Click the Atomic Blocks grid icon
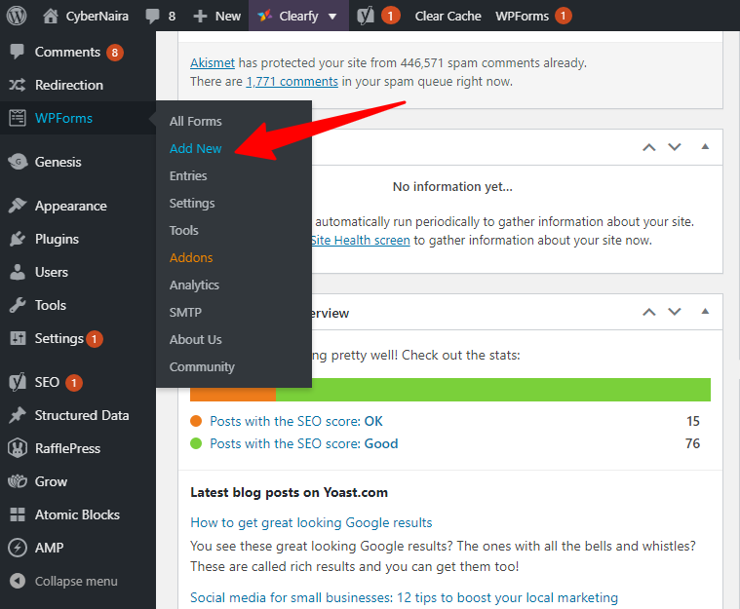This screenshot has height=609, width=740. tap(18, 514)
